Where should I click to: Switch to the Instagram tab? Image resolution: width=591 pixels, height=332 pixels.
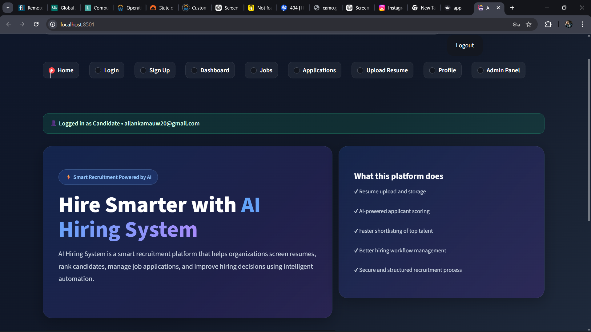tap(391, 8)
